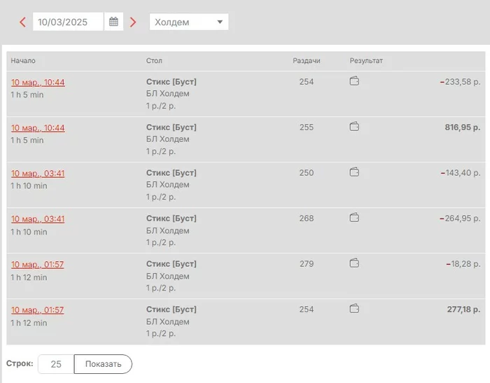Open the calendar date picker icon
The image size is (490, 383).
click(x=113, y=22)
